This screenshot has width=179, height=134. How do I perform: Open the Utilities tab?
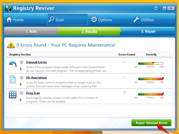pyautogui.click(x=153, y=20)
